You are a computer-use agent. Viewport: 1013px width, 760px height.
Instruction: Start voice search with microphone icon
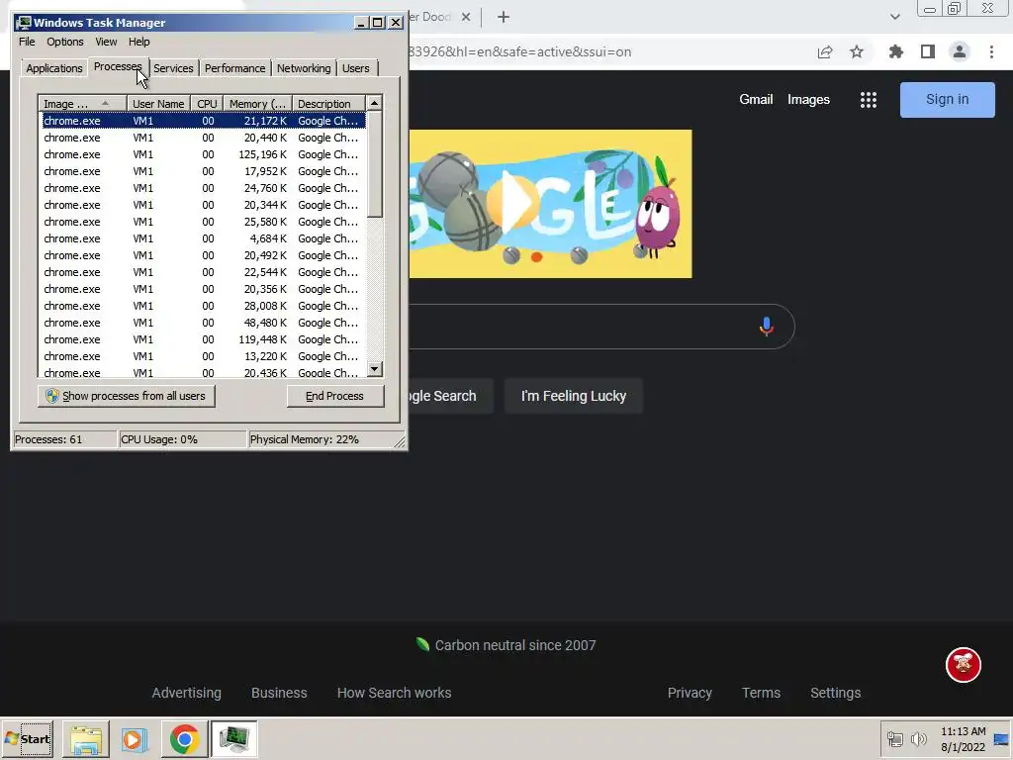[767, 327]
